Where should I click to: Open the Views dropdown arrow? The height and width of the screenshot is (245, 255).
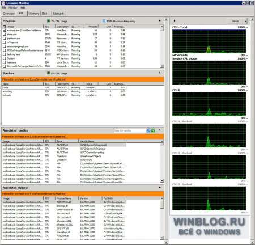coord(245,21)
